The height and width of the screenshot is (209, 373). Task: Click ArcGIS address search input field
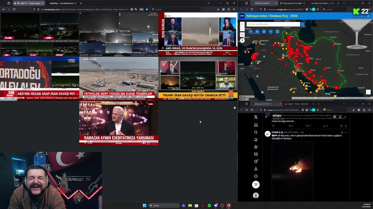[x=273, y=24]
